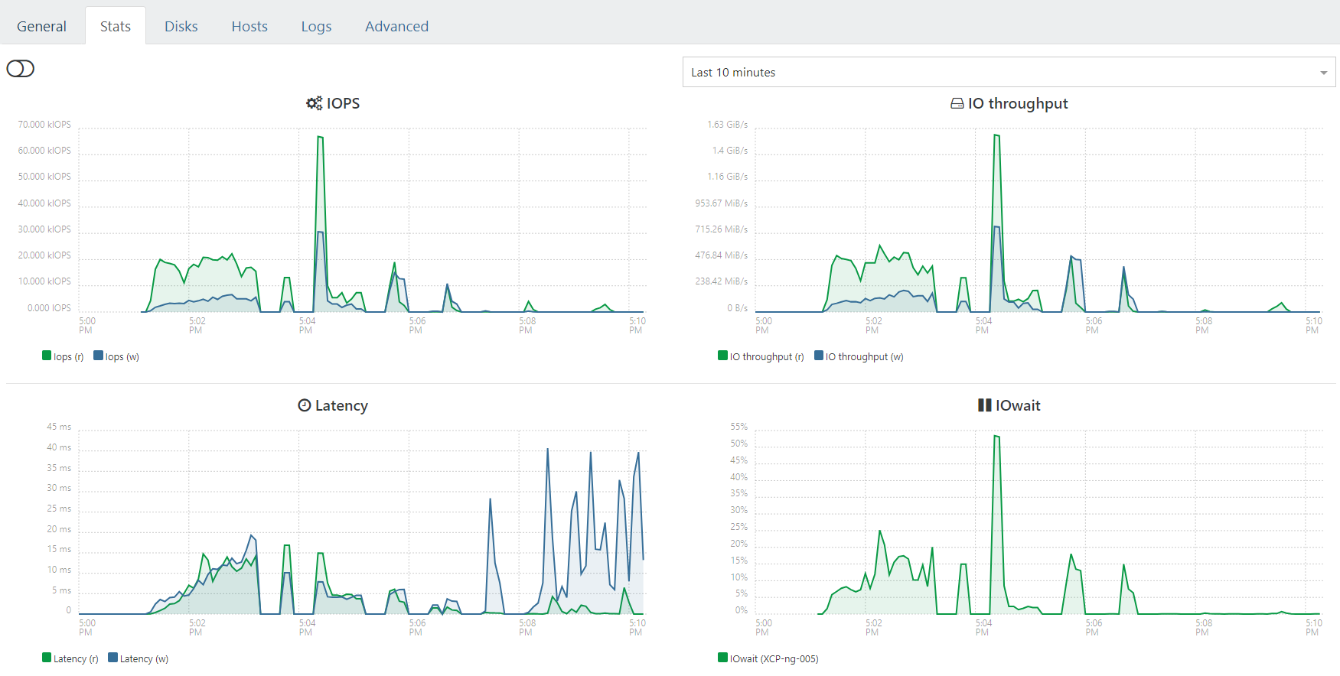Click the Latency (r) legend label

[76, 658]
